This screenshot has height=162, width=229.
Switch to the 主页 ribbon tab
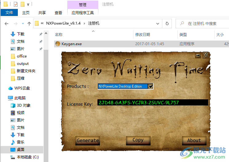(x=26, y=13)
